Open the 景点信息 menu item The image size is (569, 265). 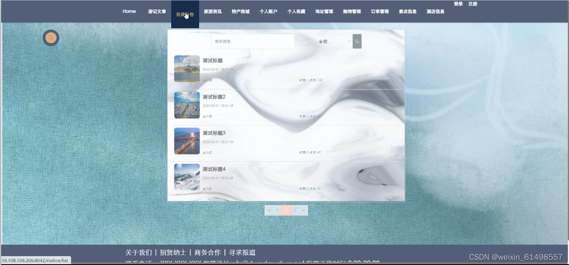click(408, 11)
